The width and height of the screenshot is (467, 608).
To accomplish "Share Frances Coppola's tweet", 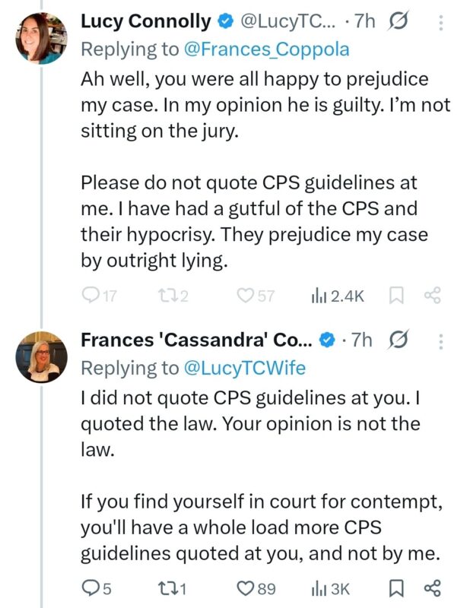I will pos(432,587).
